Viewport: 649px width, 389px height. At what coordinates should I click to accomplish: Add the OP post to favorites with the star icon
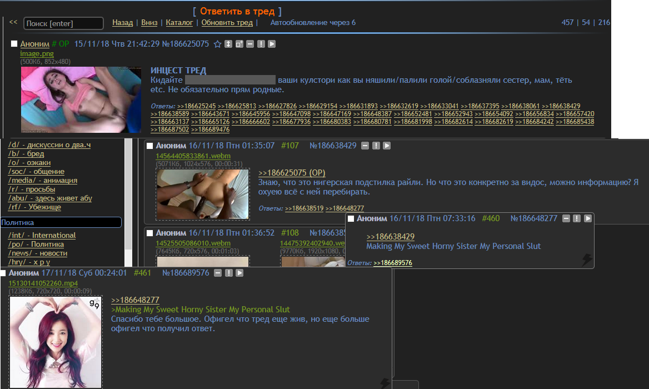218,44
